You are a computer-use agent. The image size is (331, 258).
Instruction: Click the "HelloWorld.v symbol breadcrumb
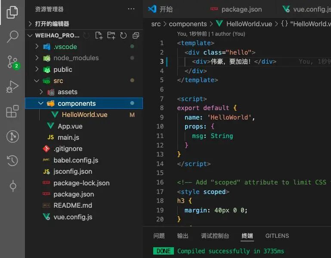point(306,24)
